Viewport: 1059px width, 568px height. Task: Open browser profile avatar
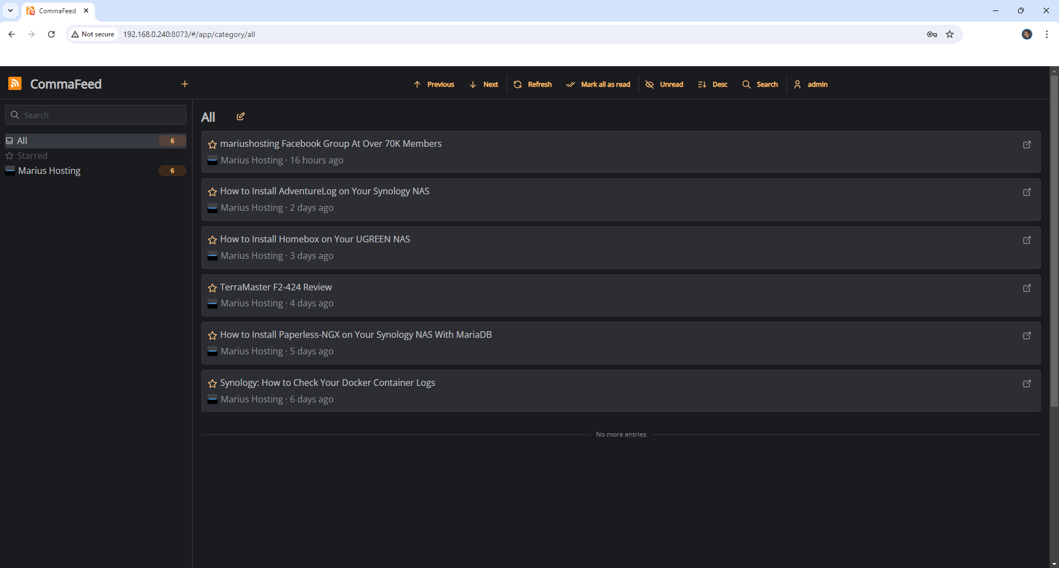point(1027,34)
